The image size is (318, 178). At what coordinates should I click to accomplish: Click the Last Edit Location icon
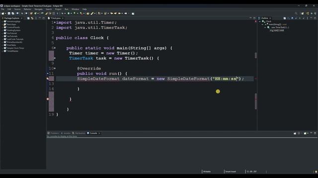pos(111,13)
